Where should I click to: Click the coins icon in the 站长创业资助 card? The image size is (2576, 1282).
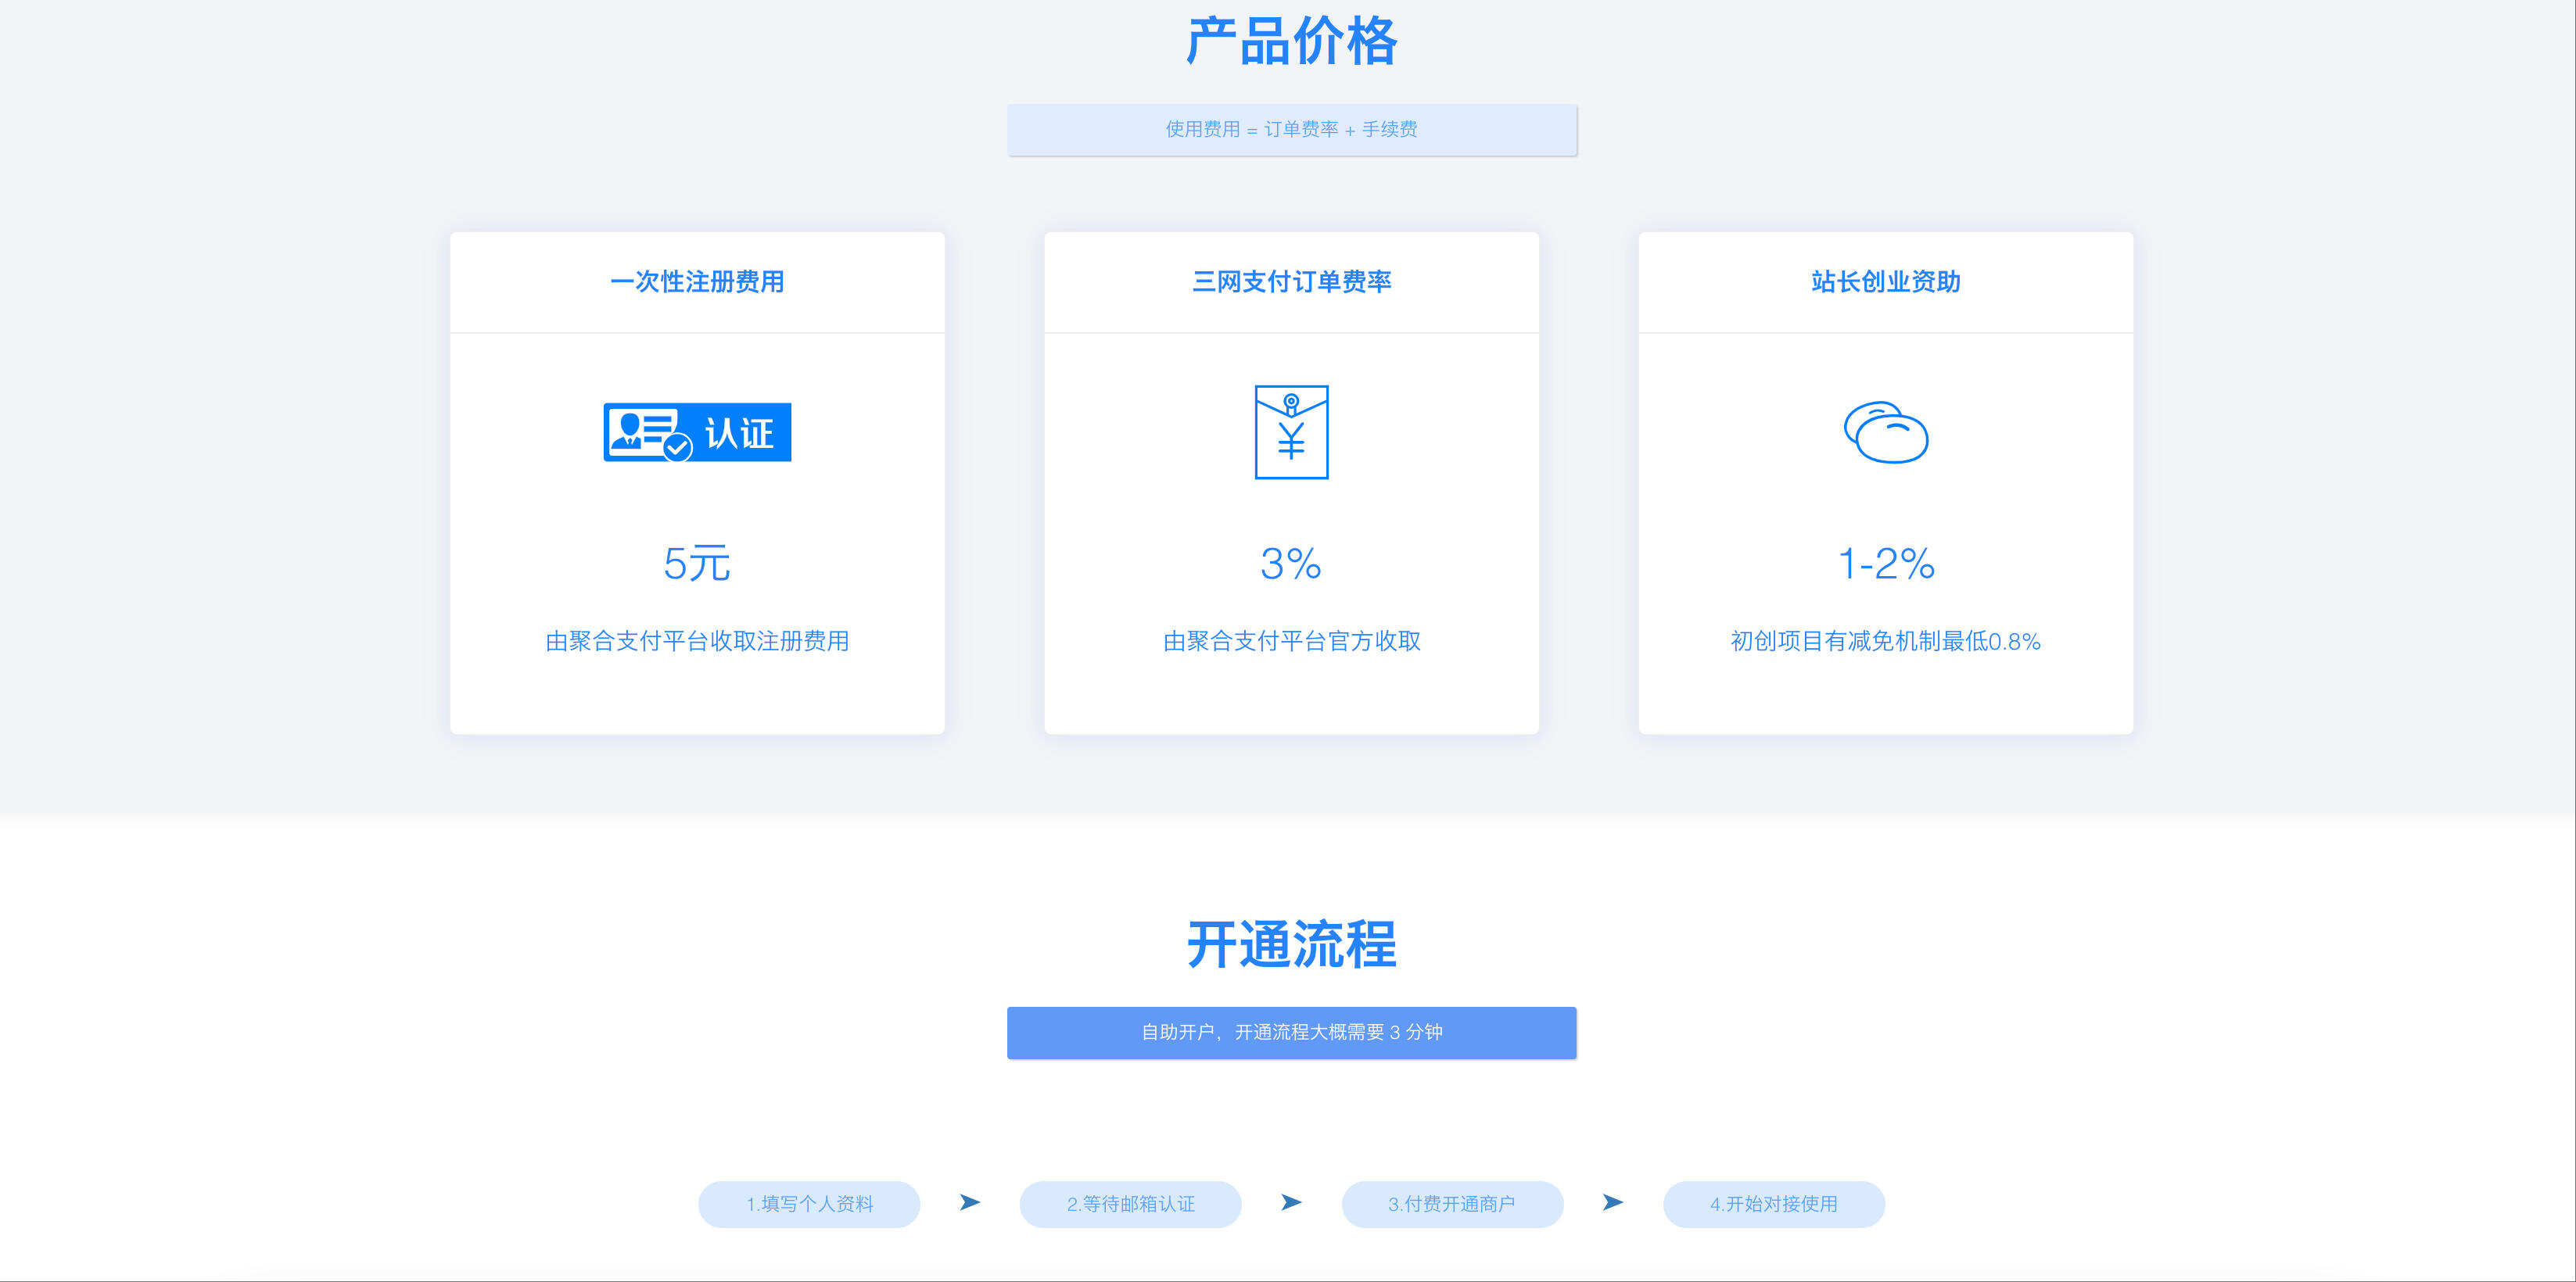pos(1885,432)
